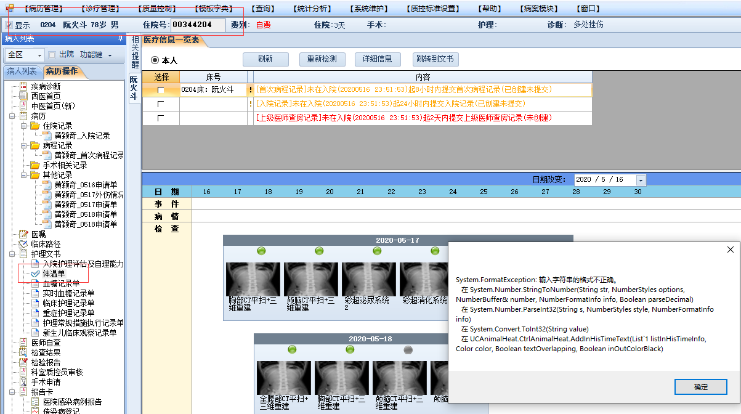Open the 功能键 dropdown menu
The width and height of the screenshot is (741, 414).
click(x=96, y=55)
